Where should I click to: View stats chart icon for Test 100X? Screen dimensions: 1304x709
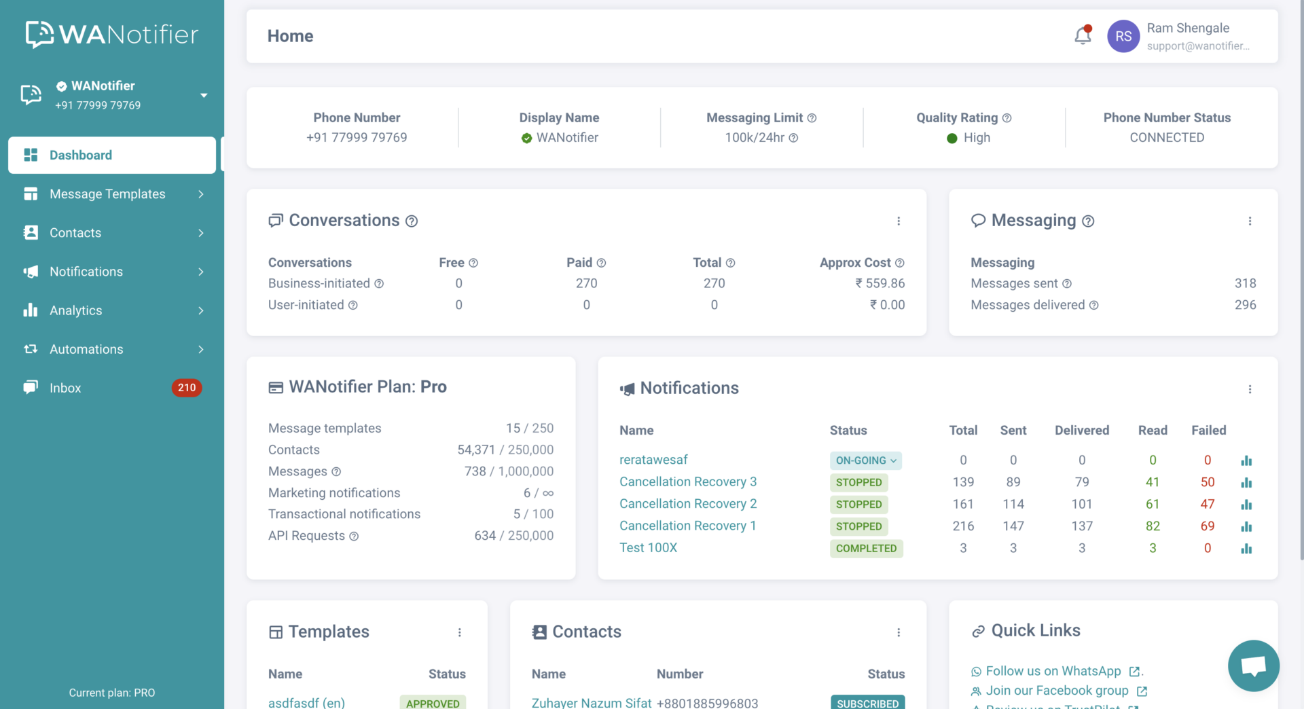pos(1246,549)
